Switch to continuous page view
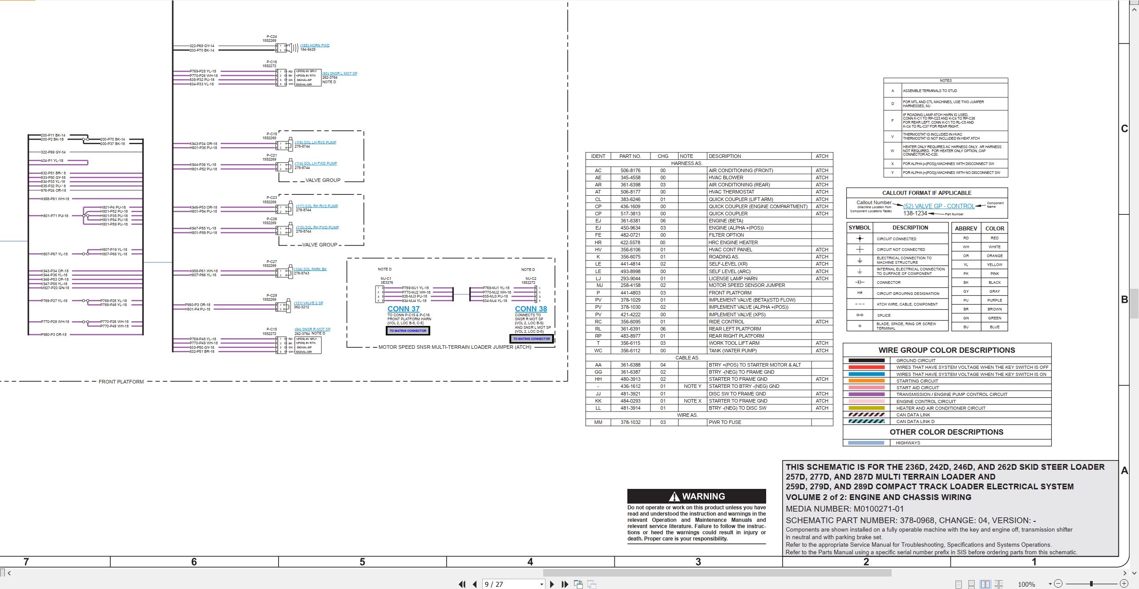The image size is (1139, 589). click(972, 584)
